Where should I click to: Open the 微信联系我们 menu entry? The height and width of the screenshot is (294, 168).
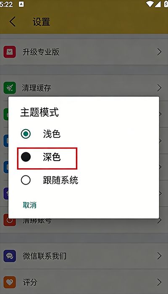[x=84, y=256]
